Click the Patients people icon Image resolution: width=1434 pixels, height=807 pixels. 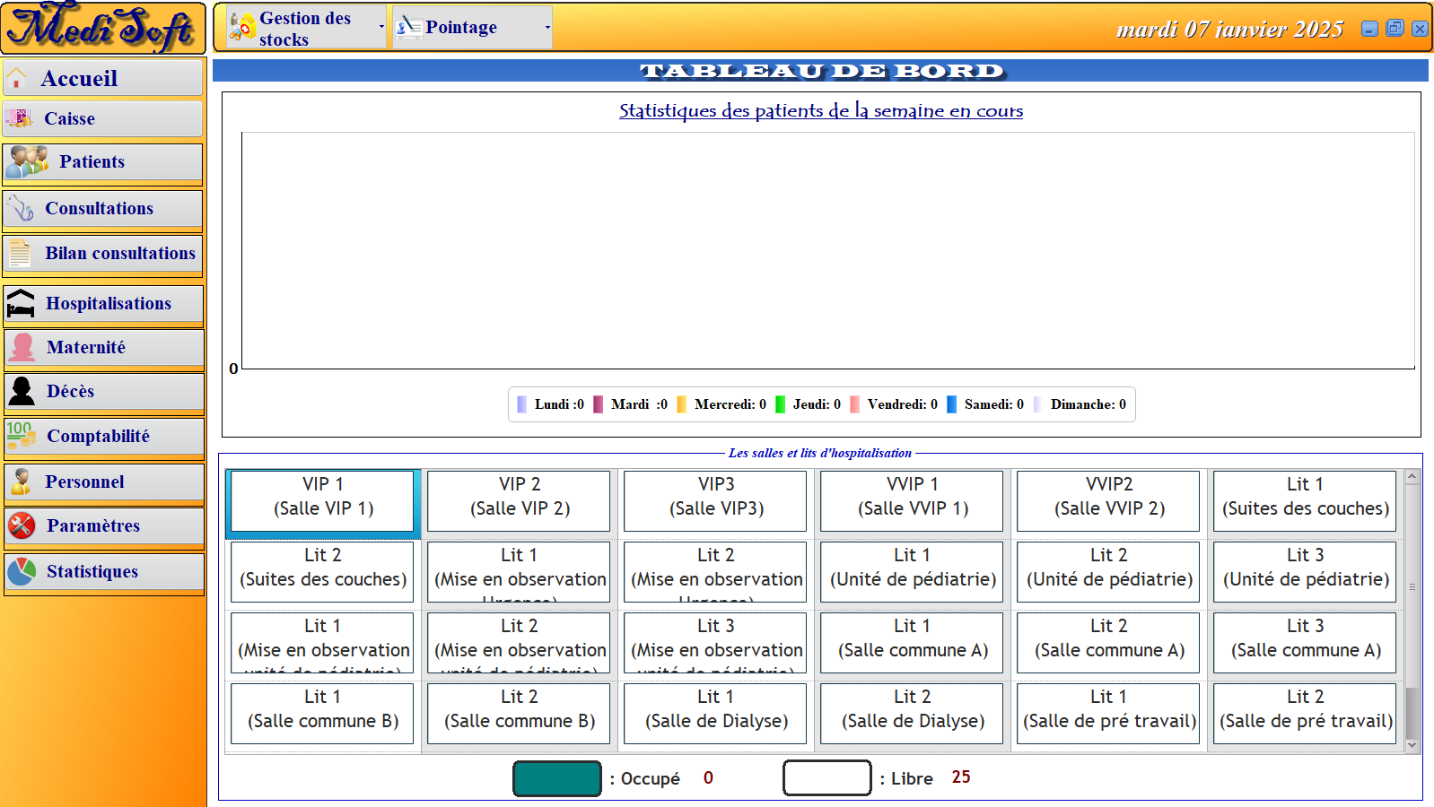coord(27,162)
